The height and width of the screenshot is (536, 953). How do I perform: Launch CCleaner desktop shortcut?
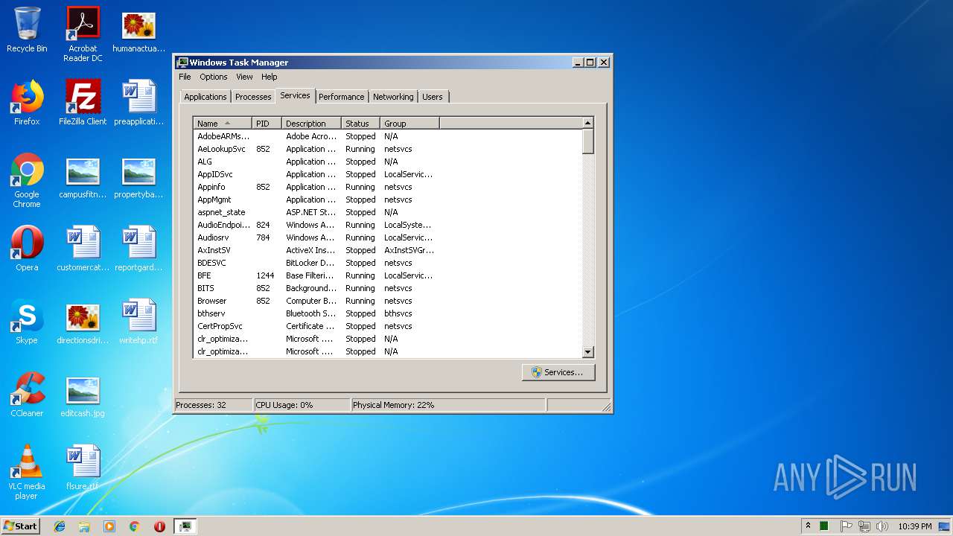coord(27,395)
